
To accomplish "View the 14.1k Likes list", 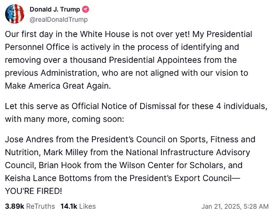I will tap(77, 206).
